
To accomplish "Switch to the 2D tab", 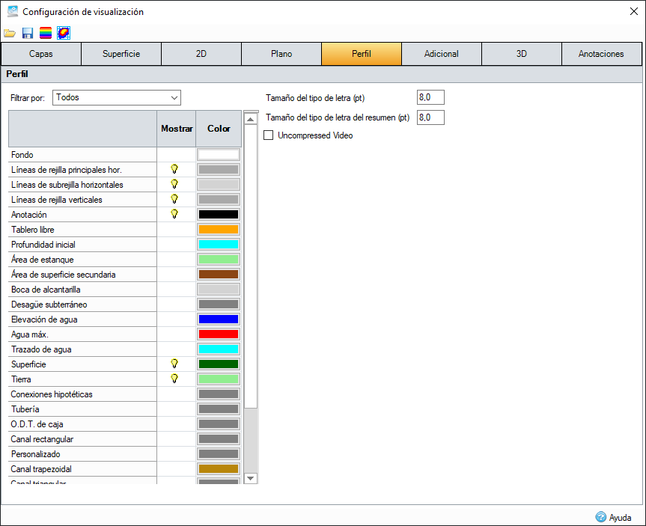I will coord(201,54).
